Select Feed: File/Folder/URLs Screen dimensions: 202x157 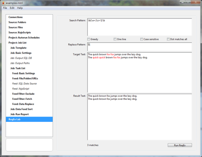pyautogui.click(x=29, y=78)
